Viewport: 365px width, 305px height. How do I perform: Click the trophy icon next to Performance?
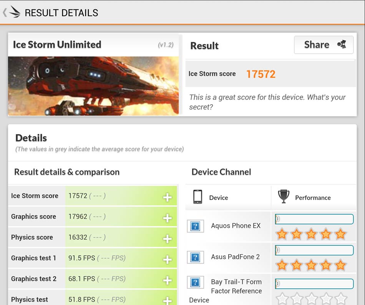tap(284, 197)
